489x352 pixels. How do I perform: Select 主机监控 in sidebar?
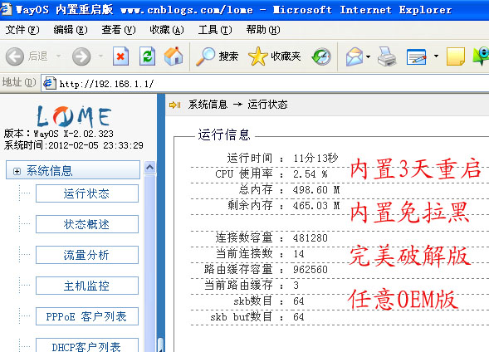click(87, 286)
